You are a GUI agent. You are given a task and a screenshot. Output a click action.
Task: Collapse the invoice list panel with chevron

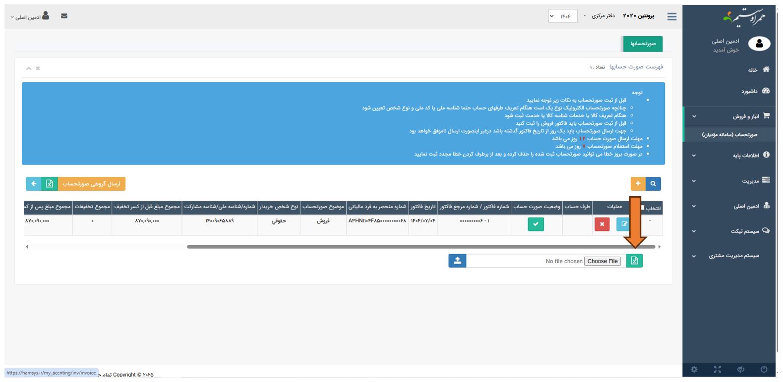[29, 68]
